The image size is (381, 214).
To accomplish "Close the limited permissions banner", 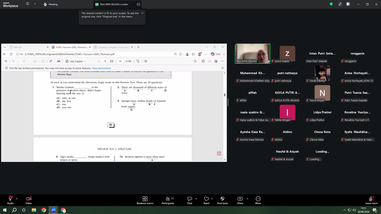I will tap(223, 68).
